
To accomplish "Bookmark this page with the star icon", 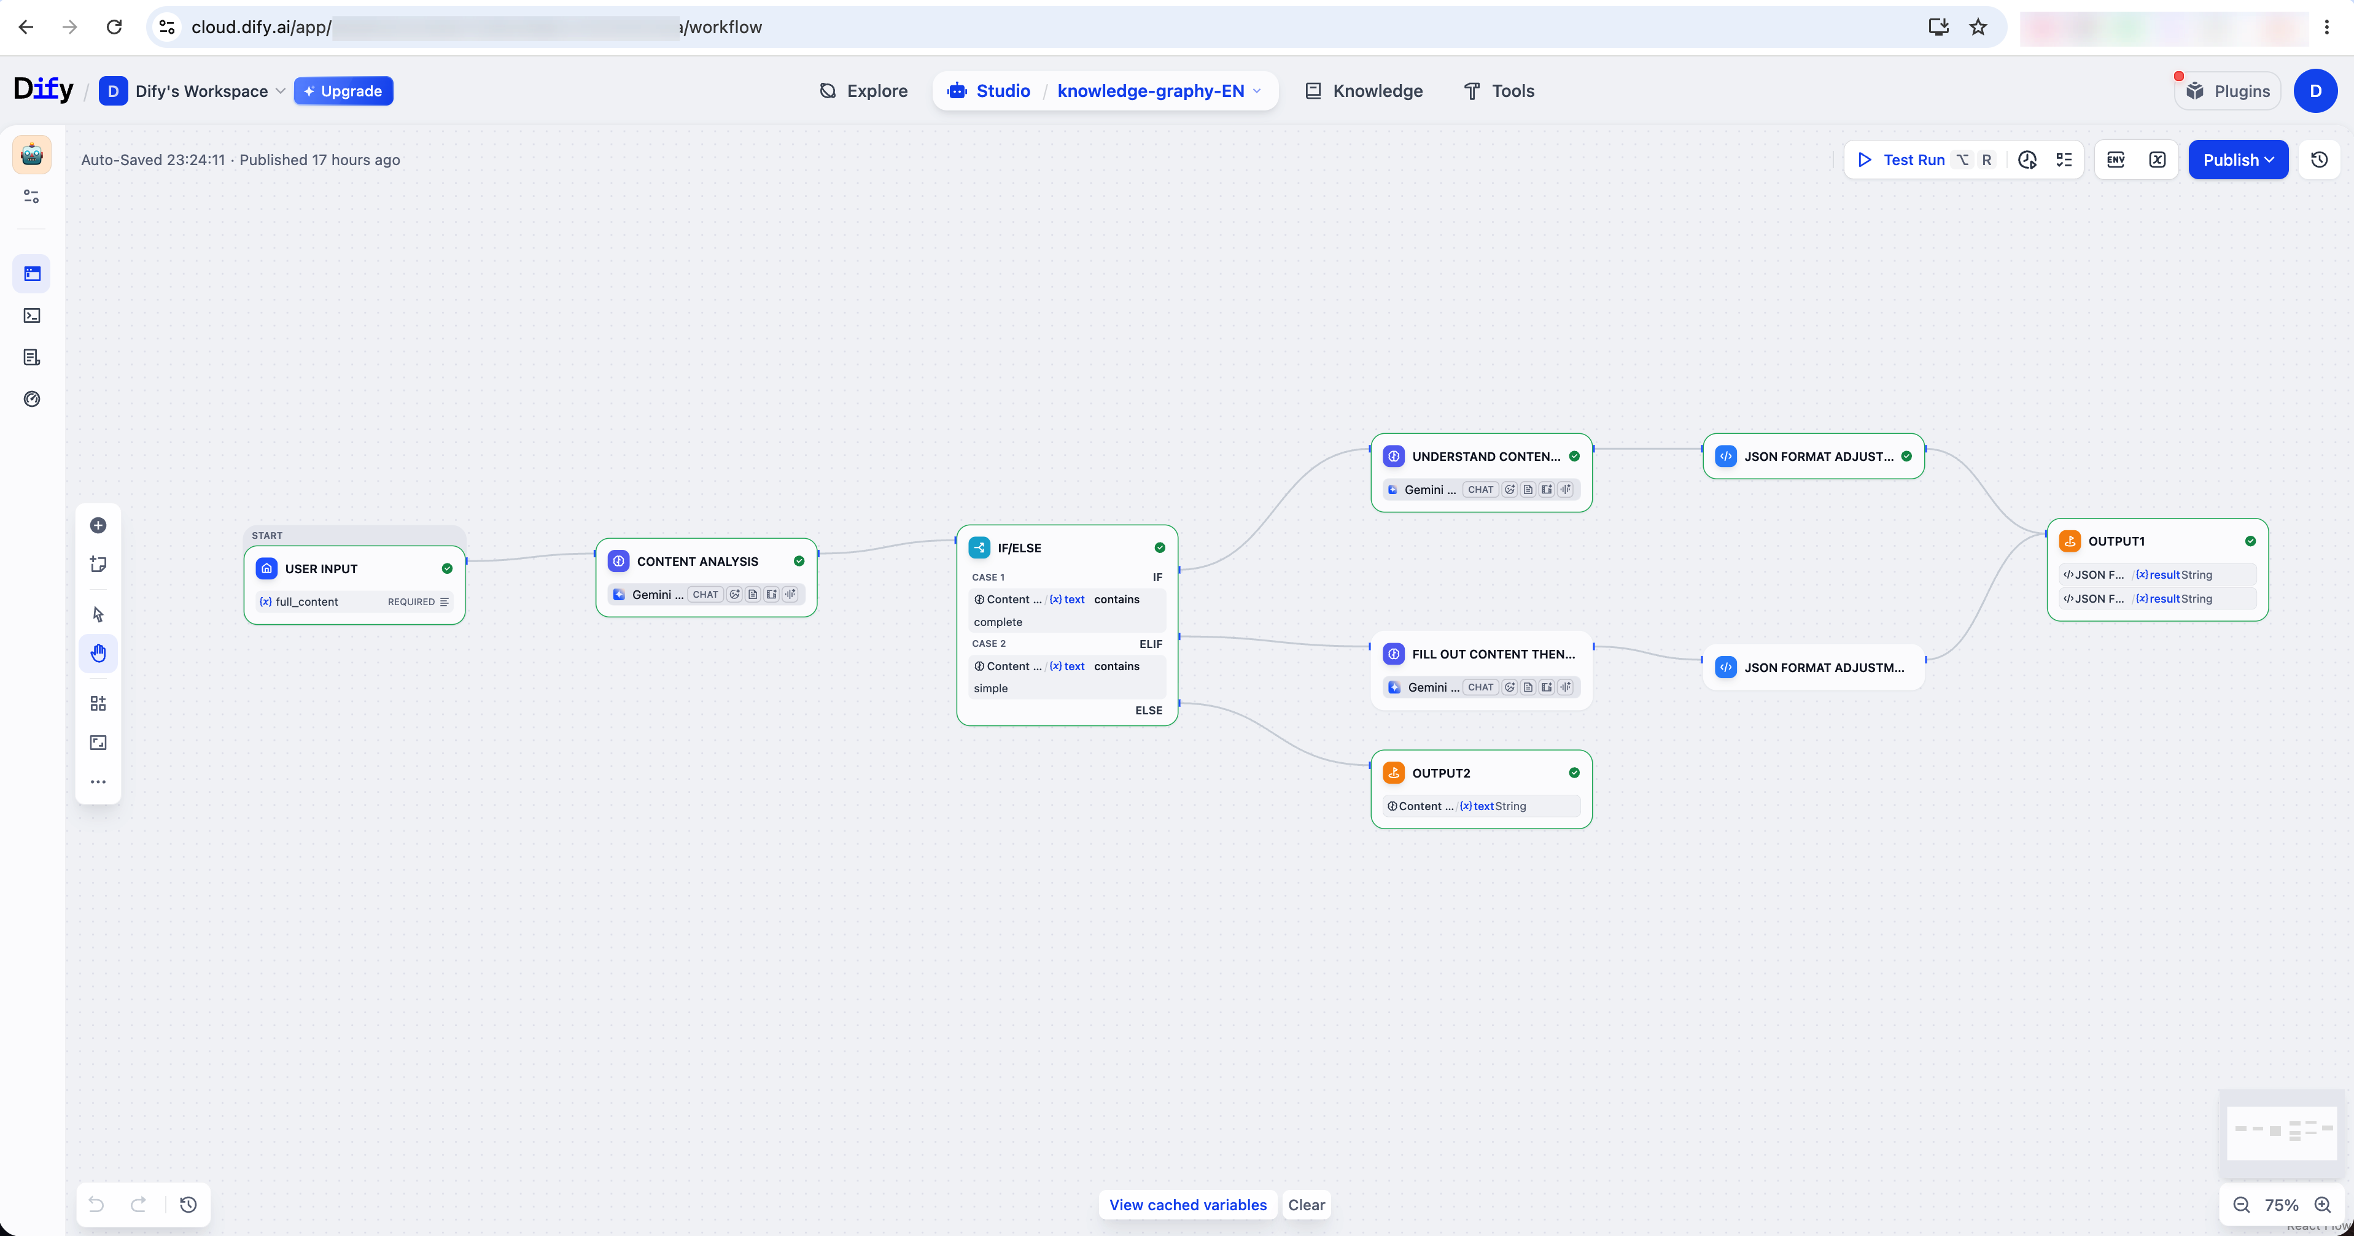I will pyautogui.click(x=1978, y=26).
